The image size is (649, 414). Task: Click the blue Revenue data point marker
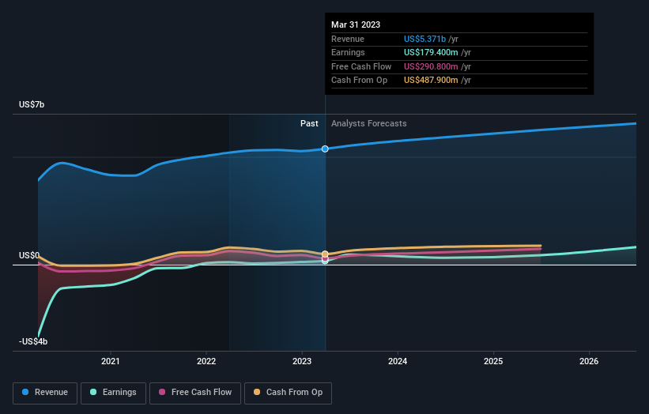click(x=325, y=149)
